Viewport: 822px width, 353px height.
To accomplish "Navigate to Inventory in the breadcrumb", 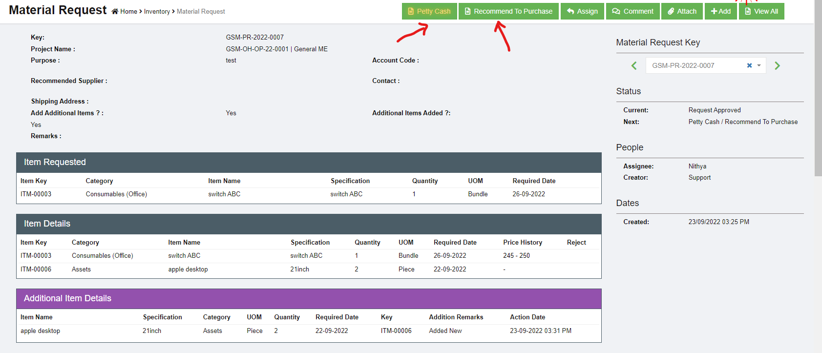I will (x=157, y=12).
